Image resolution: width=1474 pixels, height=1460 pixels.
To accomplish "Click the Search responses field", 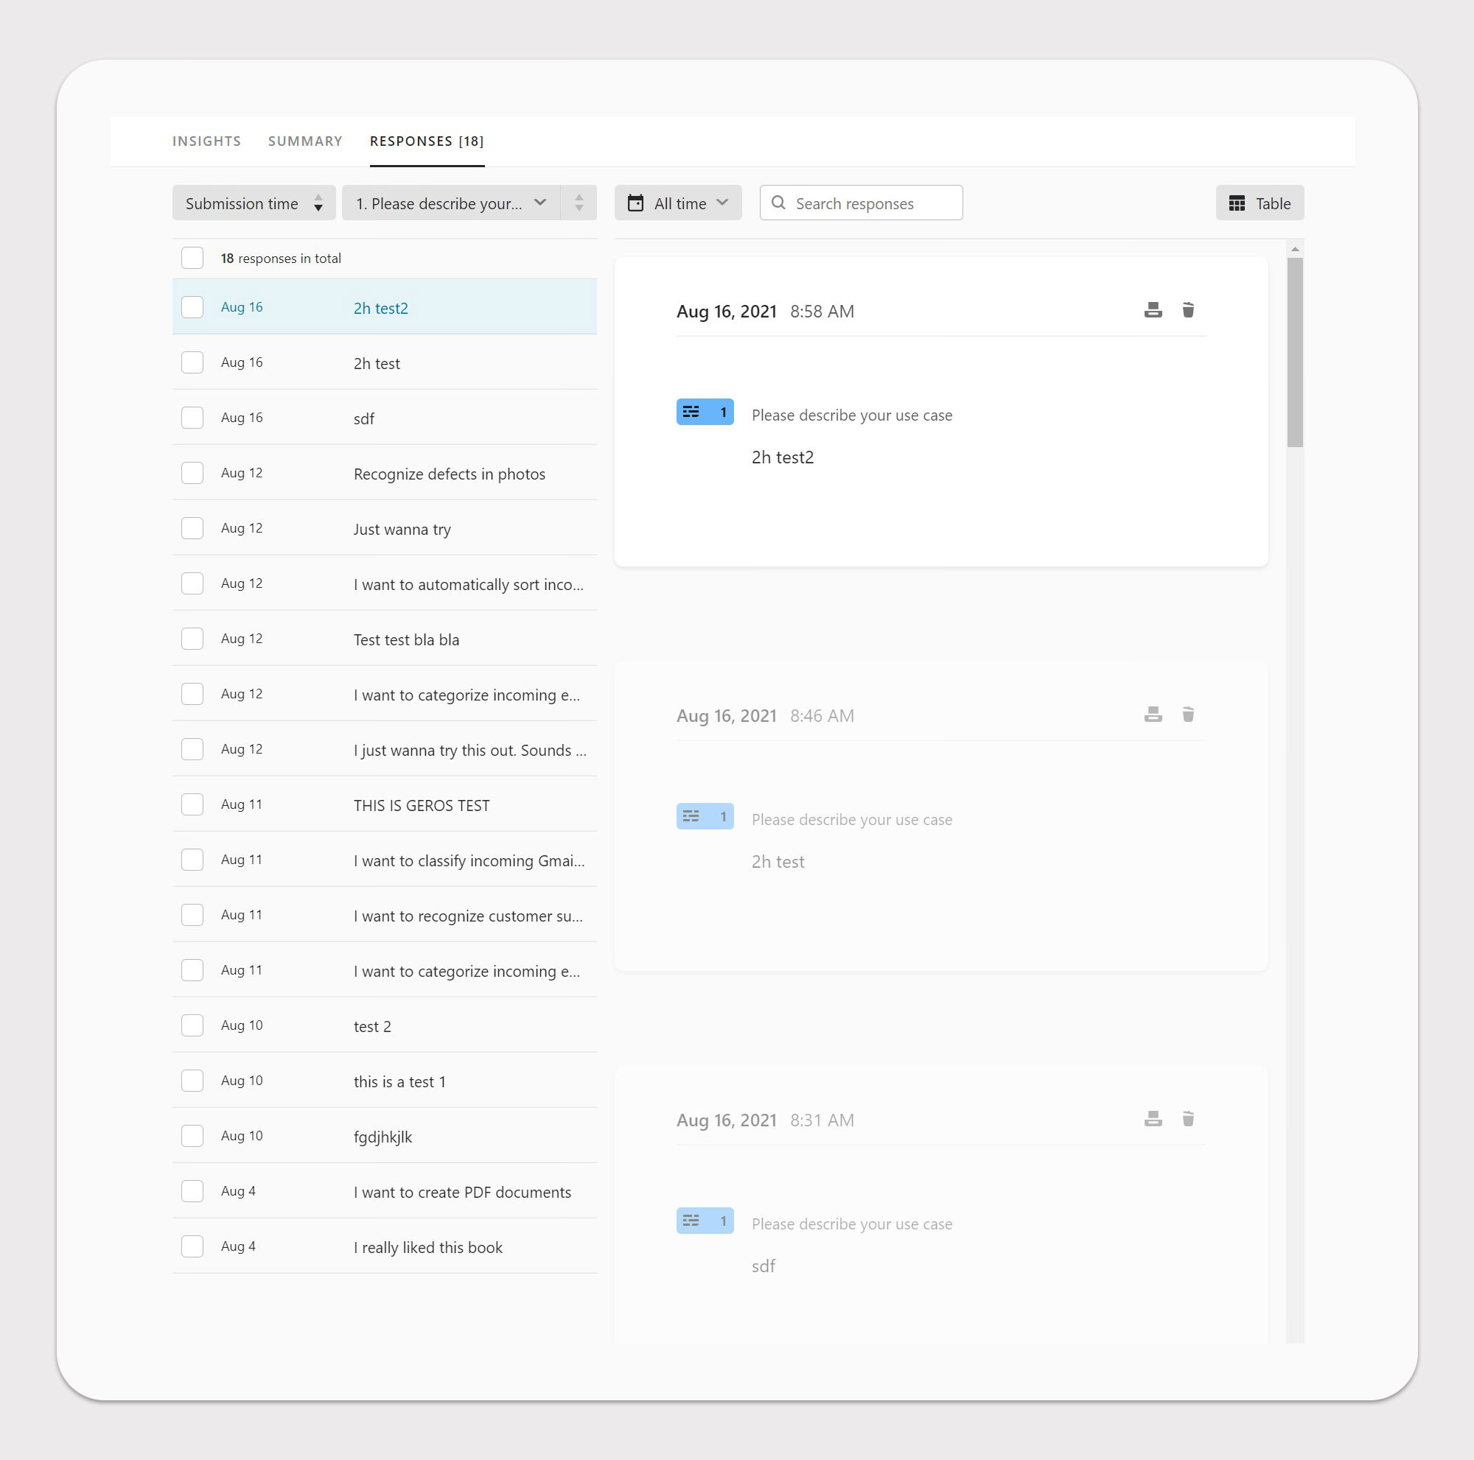I will click(862, 203).
